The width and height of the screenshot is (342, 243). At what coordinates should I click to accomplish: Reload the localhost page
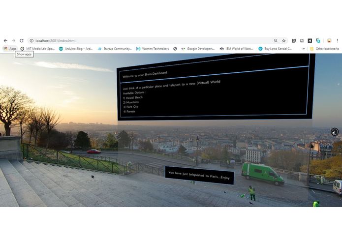coord(21,41)
